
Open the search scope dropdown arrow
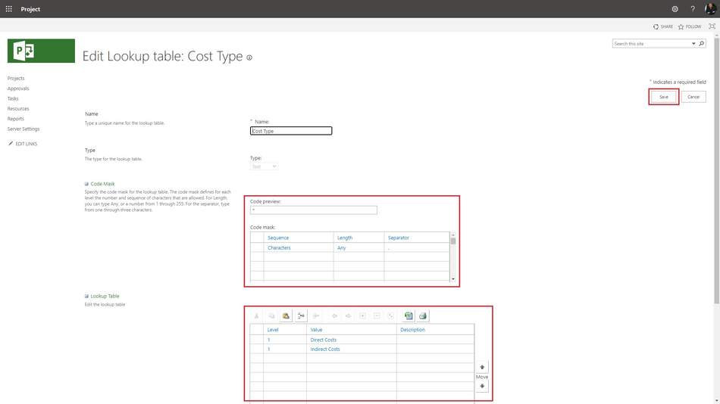tap(693, 44)
